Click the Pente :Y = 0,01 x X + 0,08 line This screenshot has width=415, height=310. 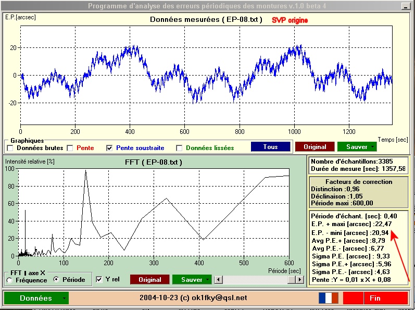tap(351, 280)
